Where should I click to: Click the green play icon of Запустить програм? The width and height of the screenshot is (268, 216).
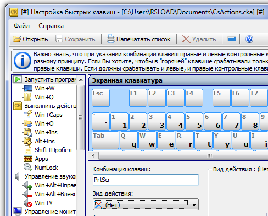pos(18,79)
